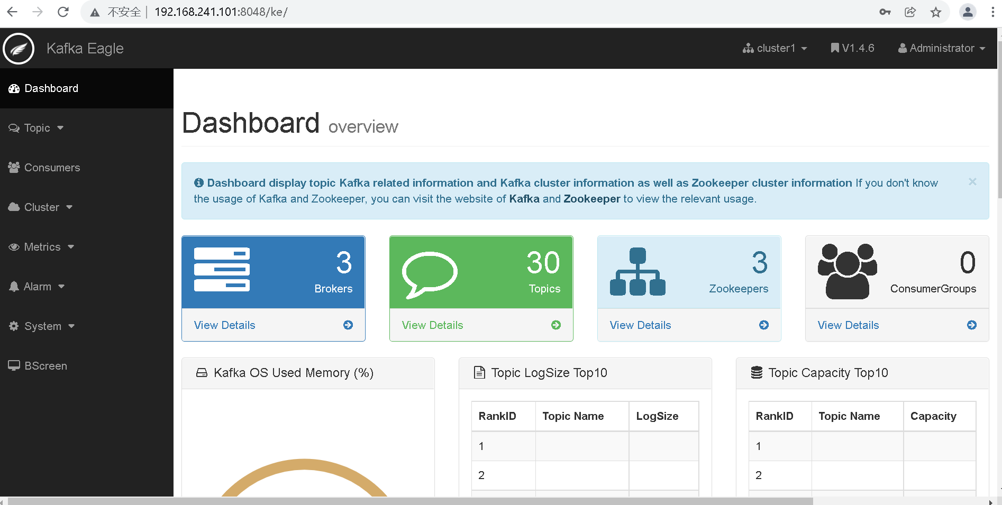Bookmark this page with star icon

tap(936, 12)
